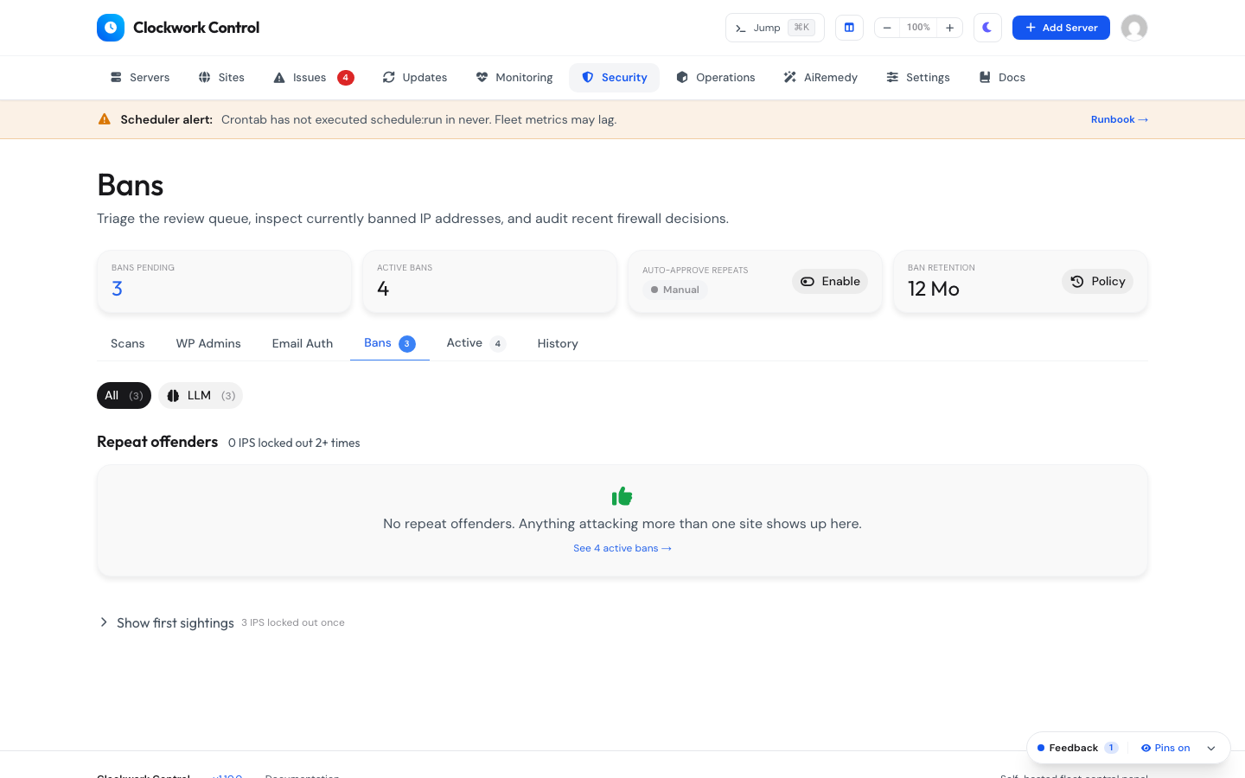Screen dimensions: 1245x778
Task: Open the Sites navigation item
Action: (221, 78)
